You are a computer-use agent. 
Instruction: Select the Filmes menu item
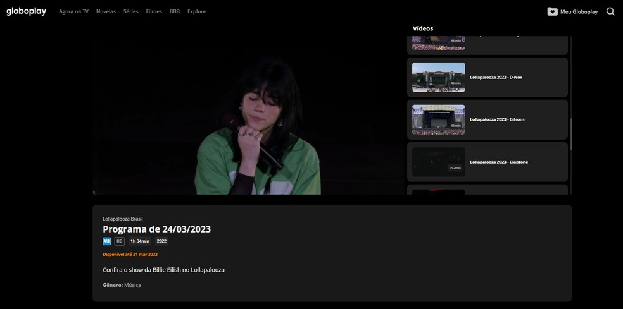[154, 11]
